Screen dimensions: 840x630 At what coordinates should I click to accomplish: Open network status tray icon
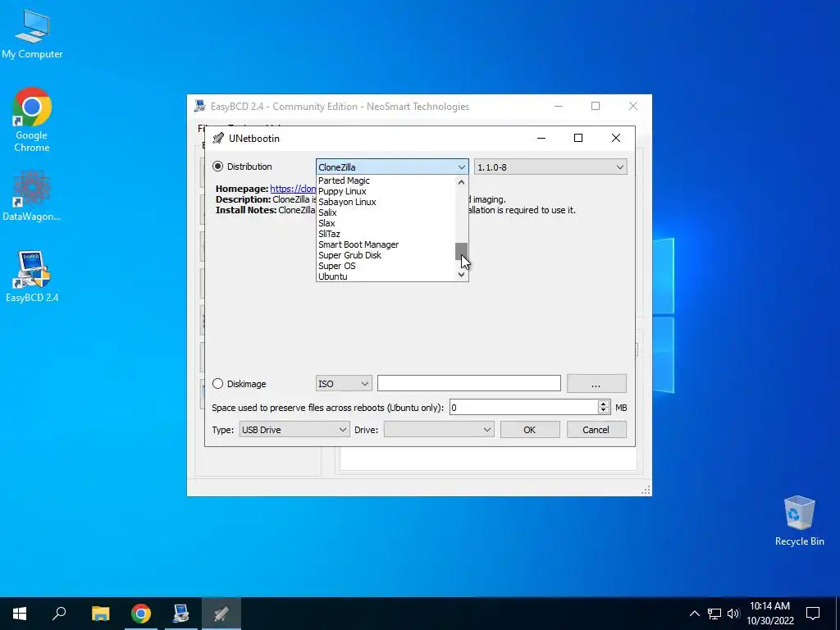(714, 614)
